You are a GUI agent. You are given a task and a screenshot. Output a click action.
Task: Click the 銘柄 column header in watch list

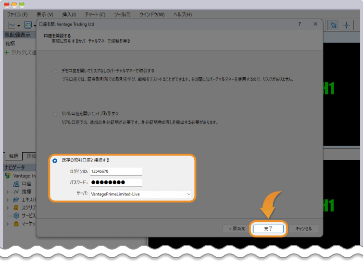(x=10, y=44)
